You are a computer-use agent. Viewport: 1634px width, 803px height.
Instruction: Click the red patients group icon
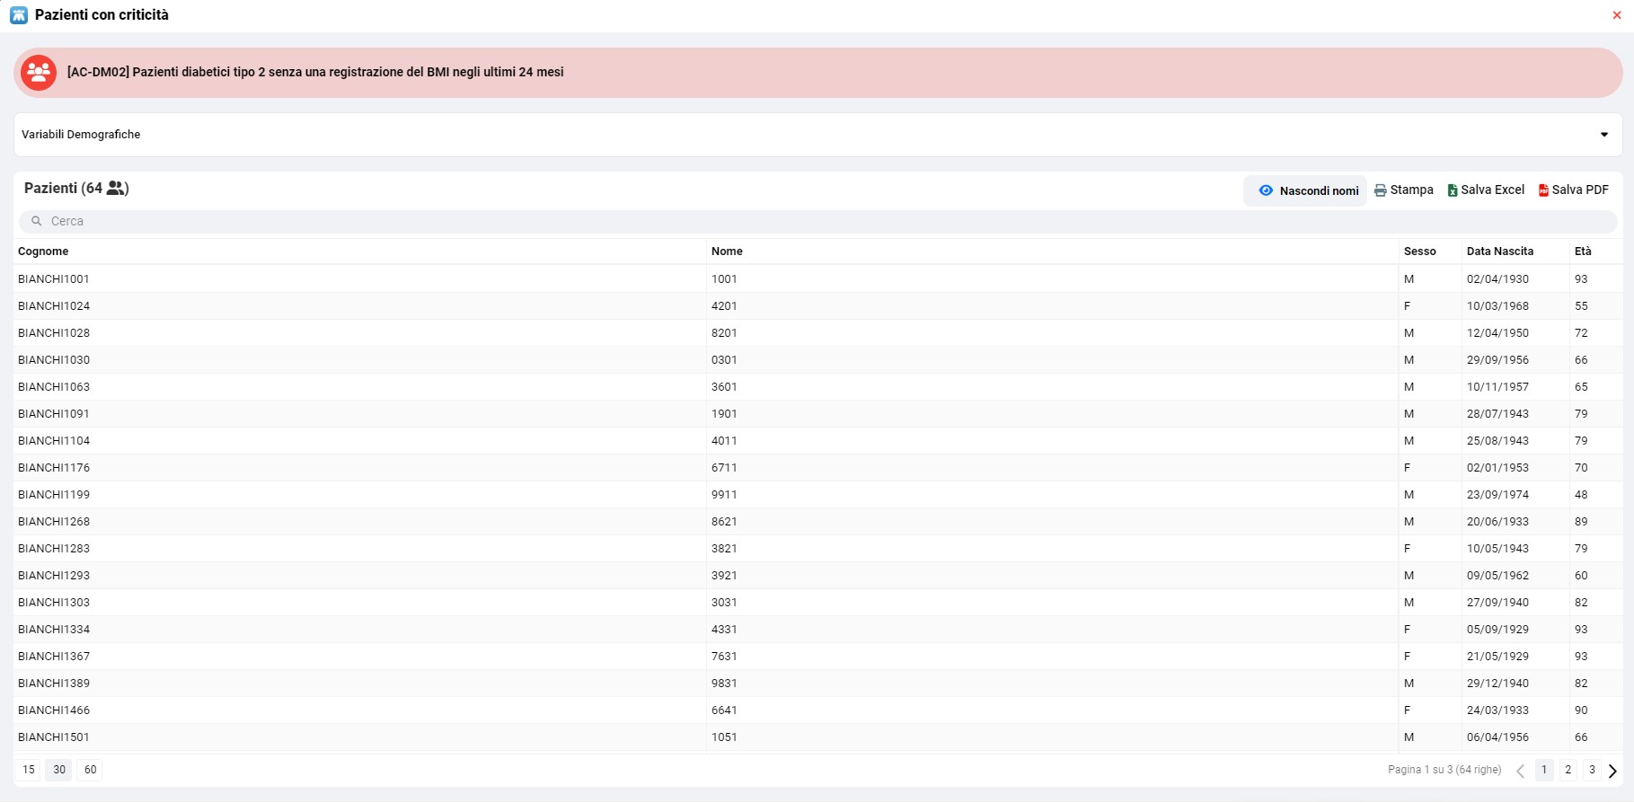tap(39, 73)
